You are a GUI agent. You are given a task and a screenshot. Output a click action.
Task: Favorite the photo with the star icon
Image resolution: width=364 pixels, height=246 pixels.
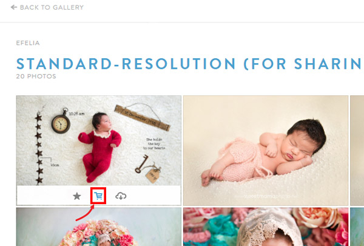[77, 196]
